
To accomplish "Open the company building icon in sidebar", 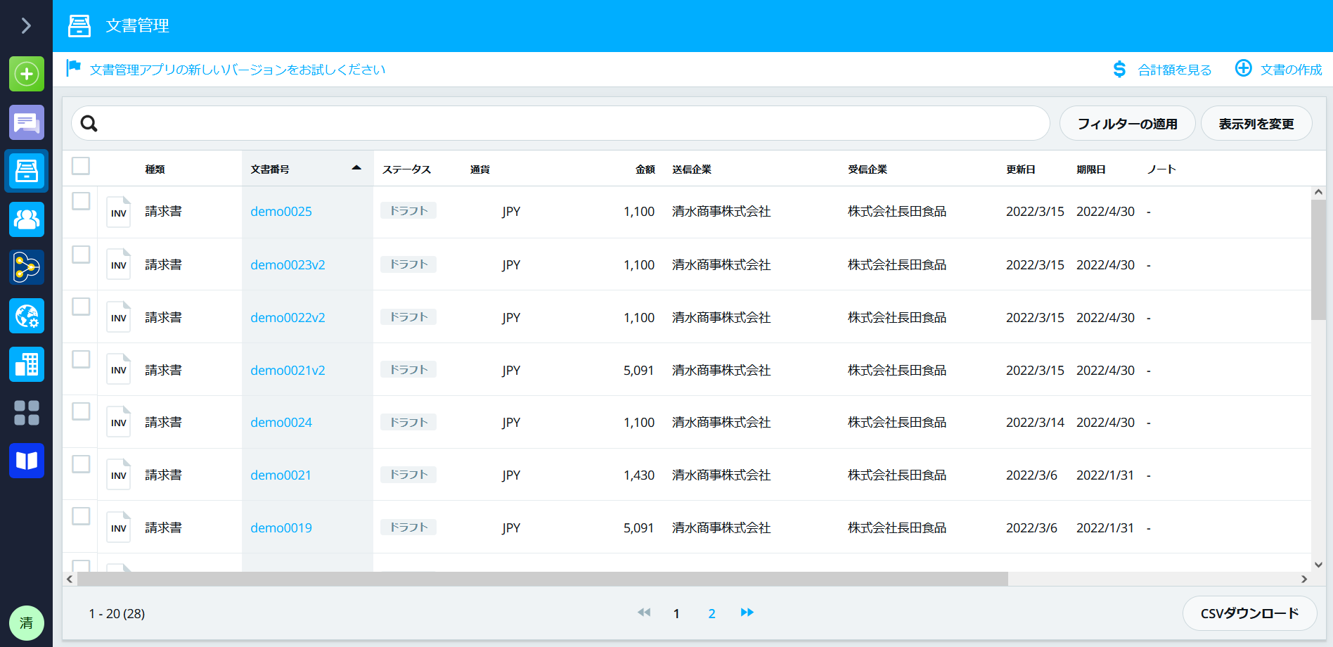I will pos(27,364).
